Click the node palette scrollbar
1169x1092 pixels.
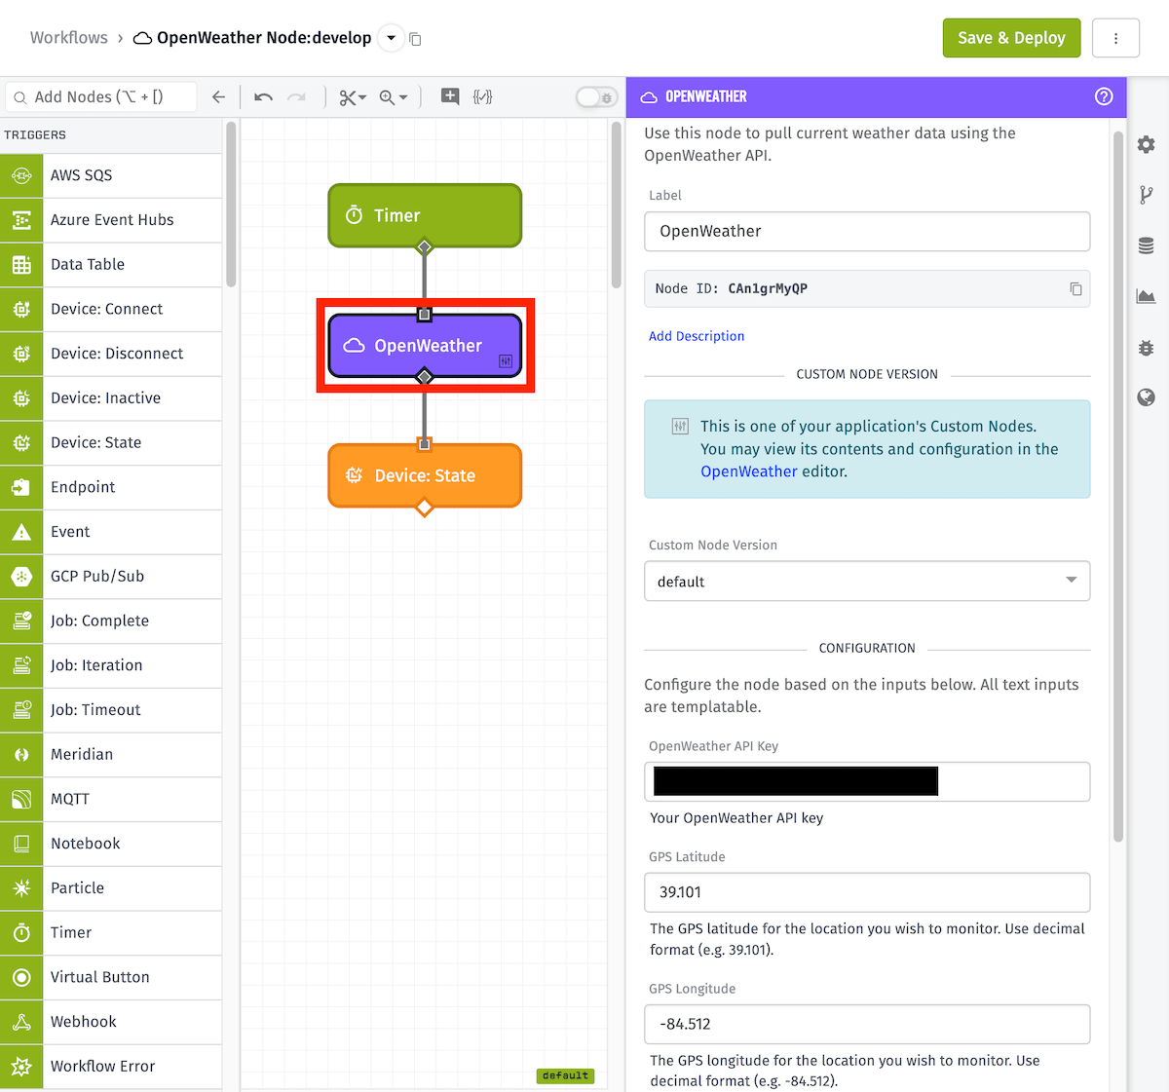[231, 204]
